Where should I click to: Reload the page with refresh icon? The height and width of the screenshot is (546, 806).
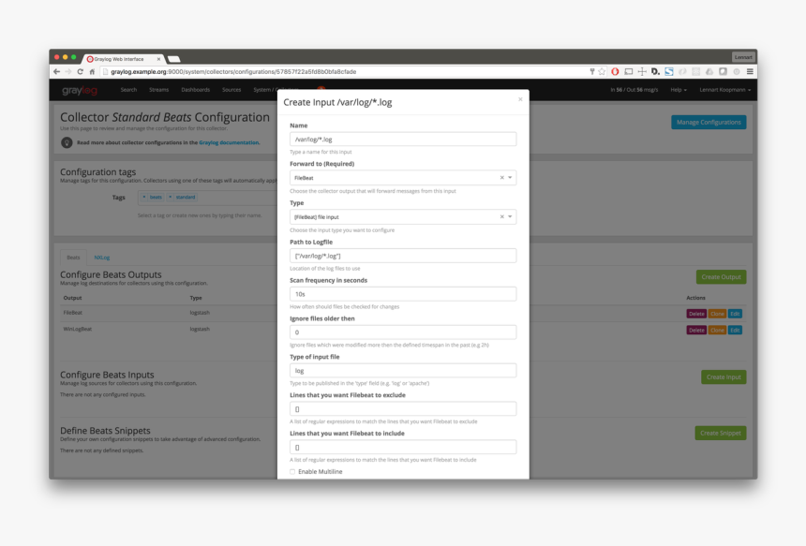(81, 72)
